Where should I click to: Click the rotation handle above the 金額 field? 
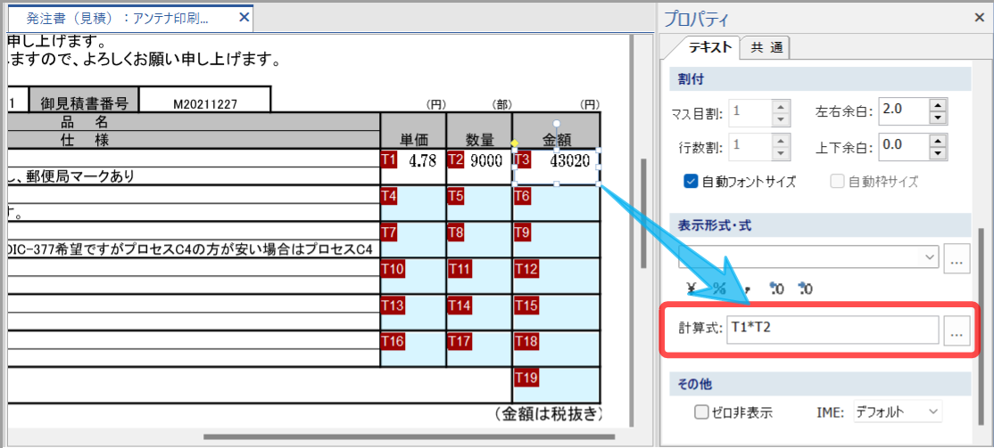click(556, 123)
